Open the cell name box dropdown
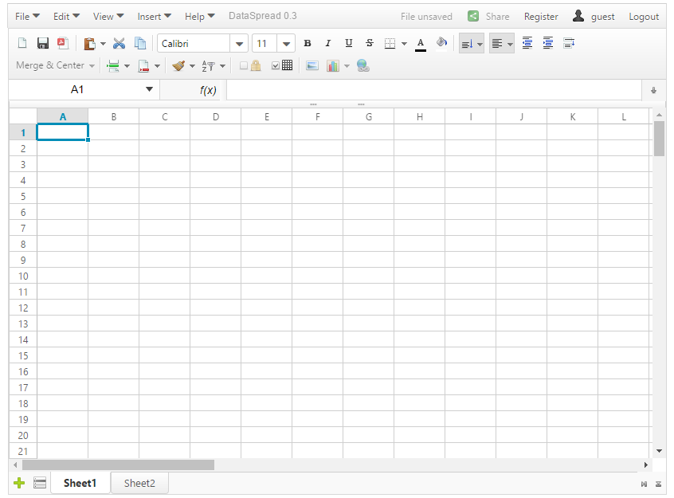The image size is (674, 498). 149,90
